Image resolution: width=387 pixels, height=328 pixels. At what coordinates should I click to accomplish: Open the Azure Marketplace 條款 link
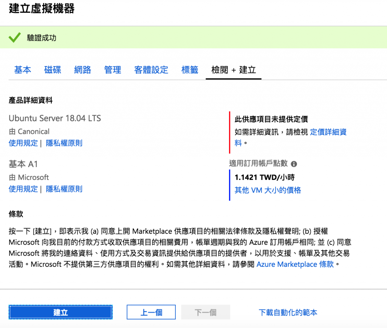pyautogui.click(x=295, y=264)
